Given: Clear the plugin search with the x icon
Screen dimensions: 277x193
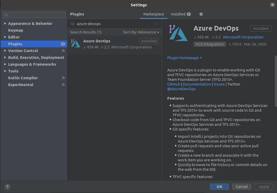Looking at the screenshot, I should point(156,24).
